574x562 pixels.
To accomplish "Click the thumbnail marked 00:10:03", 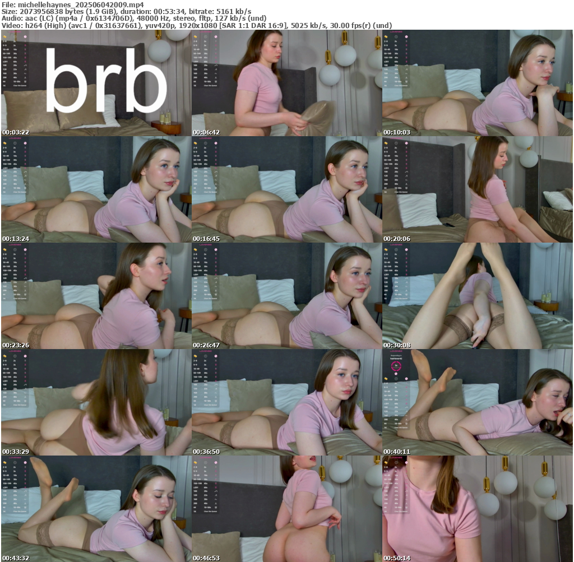I will (x=477, y=83).
